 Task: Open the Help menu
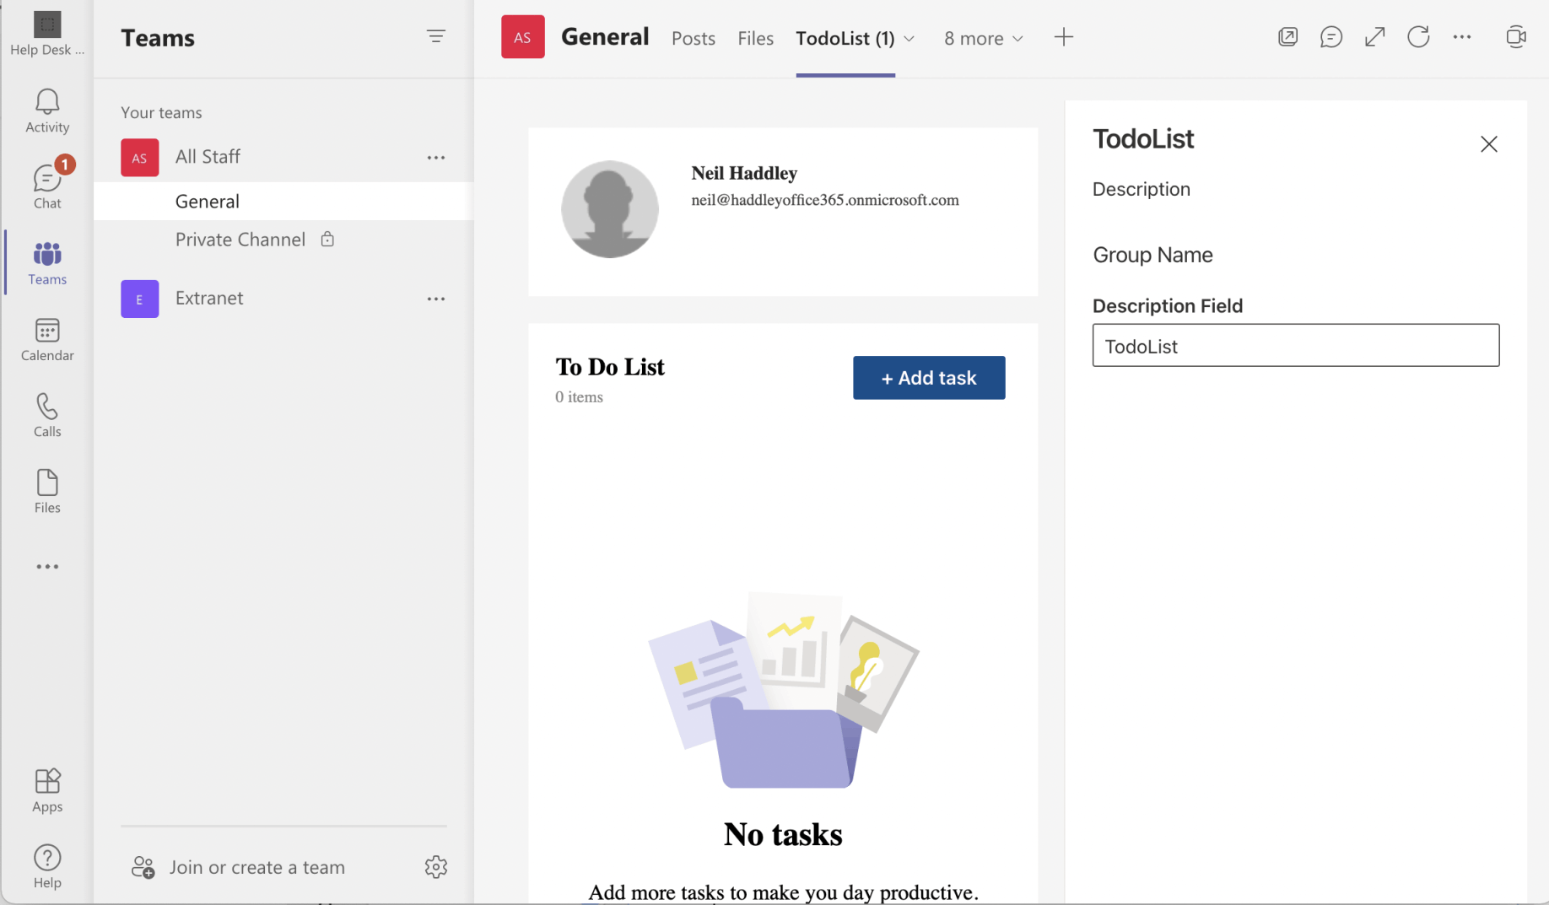coord(47,866)
